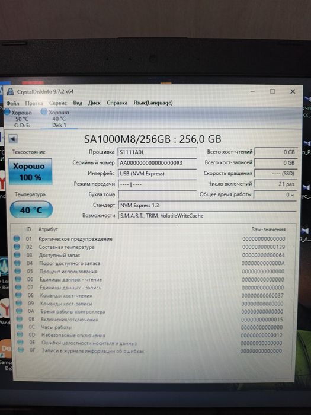Open the Диск menu

pos(94,103)
